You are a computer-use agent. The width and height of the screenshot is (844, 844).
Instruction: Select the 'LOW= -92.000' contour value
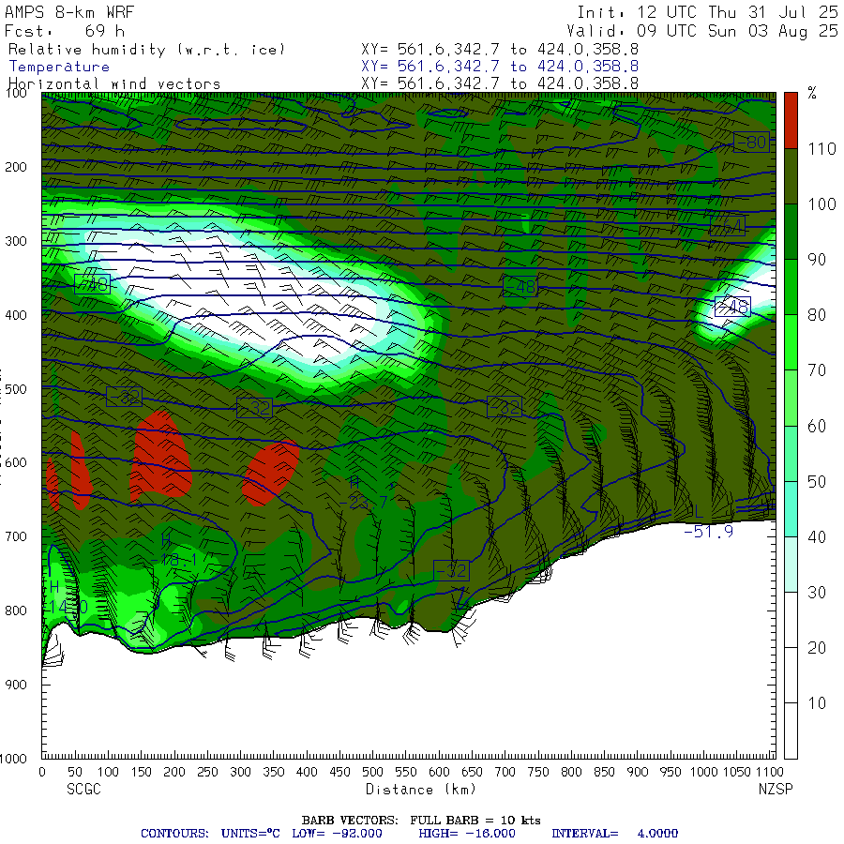337,834
